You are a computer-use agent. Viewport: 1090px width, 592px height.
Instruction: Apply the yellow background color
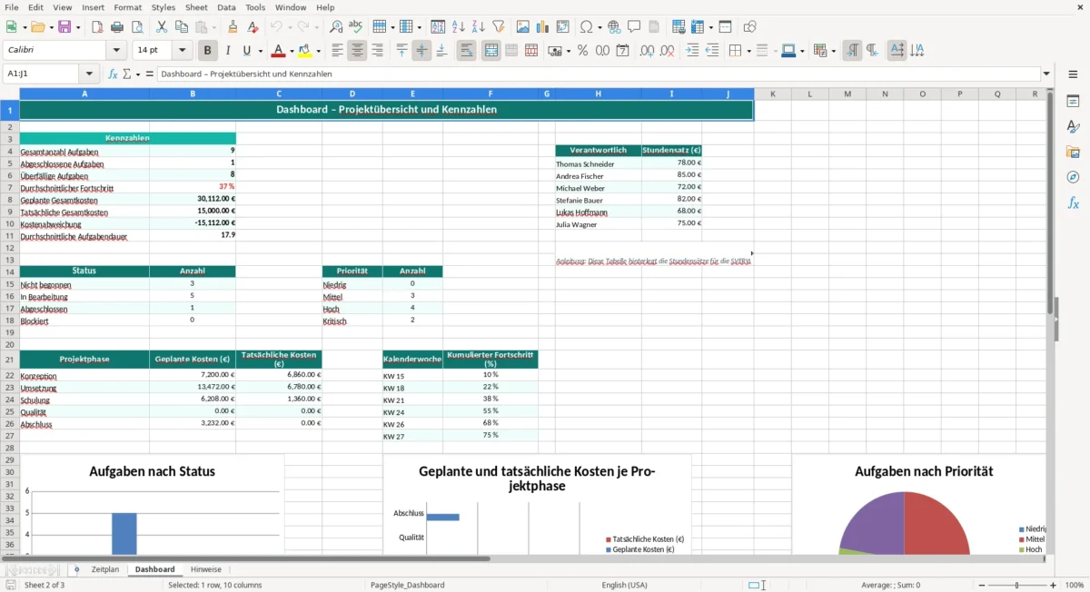coord(305,51)
